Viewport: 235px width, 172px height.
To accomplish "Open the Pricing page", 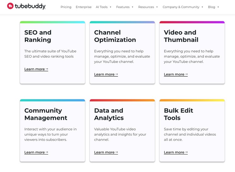I will tap(66, 7).
